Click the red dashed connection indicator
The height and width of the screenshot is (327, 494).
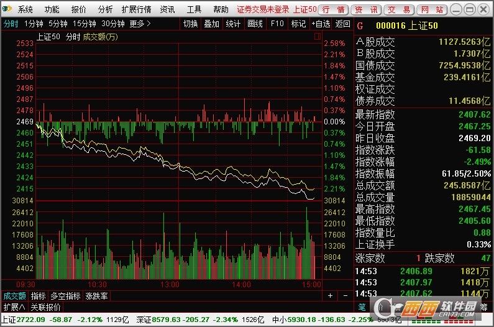459,321
